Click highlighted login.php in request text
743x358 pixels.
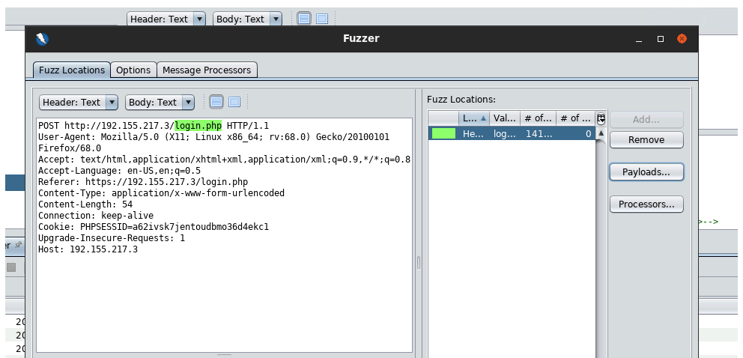[x=198, y=125]
